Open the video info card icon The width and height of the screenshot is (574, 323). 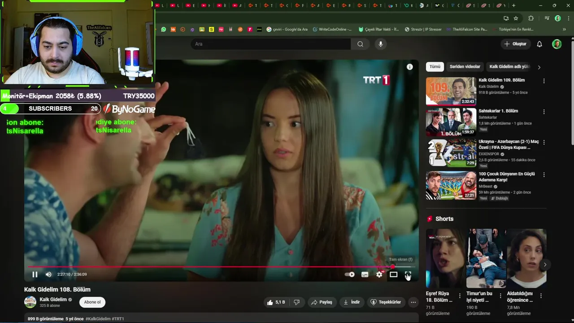click(x=409, y=67)
